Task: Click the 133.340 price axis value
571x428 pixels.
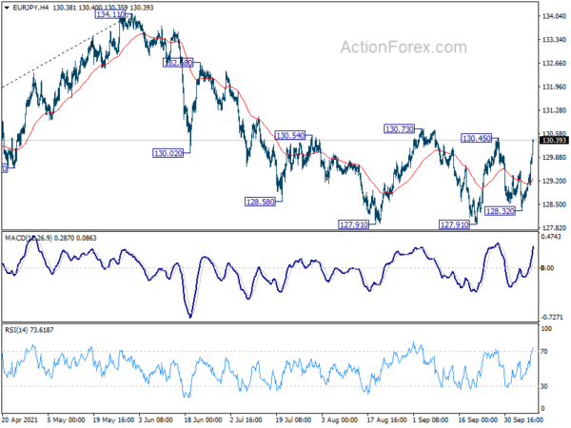Action: coord(554,40)
